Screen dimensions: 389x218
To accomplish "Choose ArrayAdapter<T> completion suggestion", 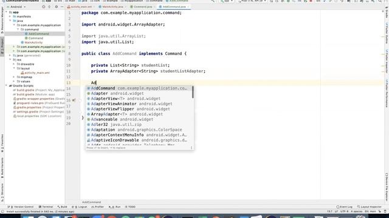I will coord(139,114).
